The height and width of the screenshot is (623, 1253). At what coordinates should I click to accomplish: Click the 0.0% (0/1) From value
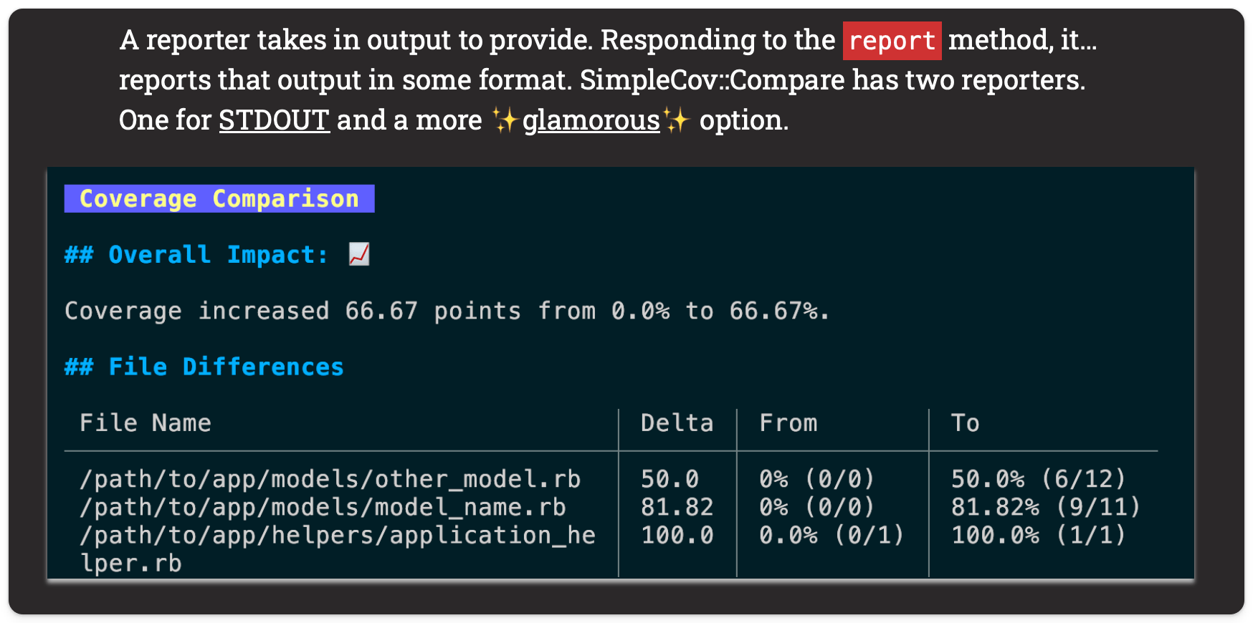coord(832,536)
